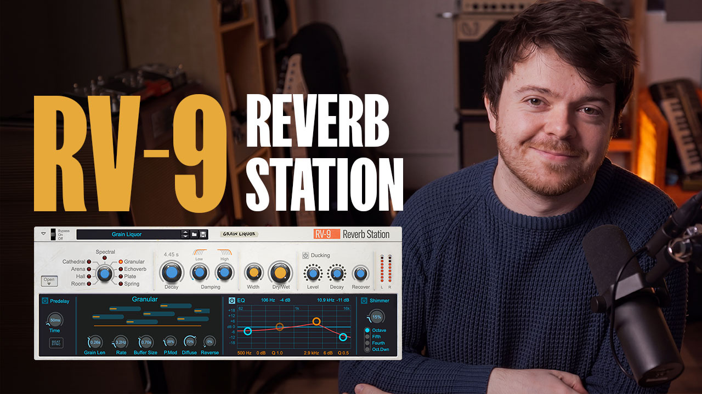Select the low shelf EQ node
The width and height of the screenshot is (702, 394).
pyautogui.click(x=248, y=331)
